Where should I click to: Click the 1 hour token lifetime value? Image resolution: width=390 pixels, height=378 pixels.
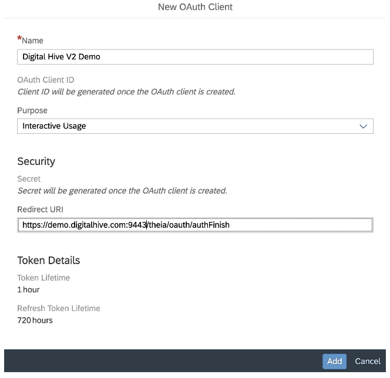(x=28, y=289)
